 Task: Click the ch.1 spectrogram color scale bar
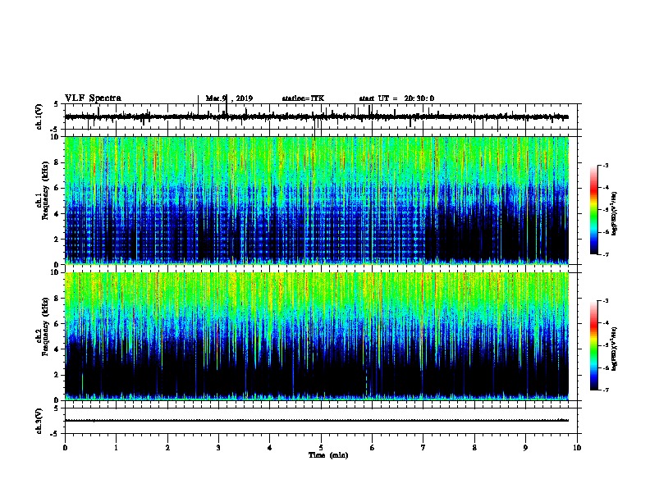(593, 210)
